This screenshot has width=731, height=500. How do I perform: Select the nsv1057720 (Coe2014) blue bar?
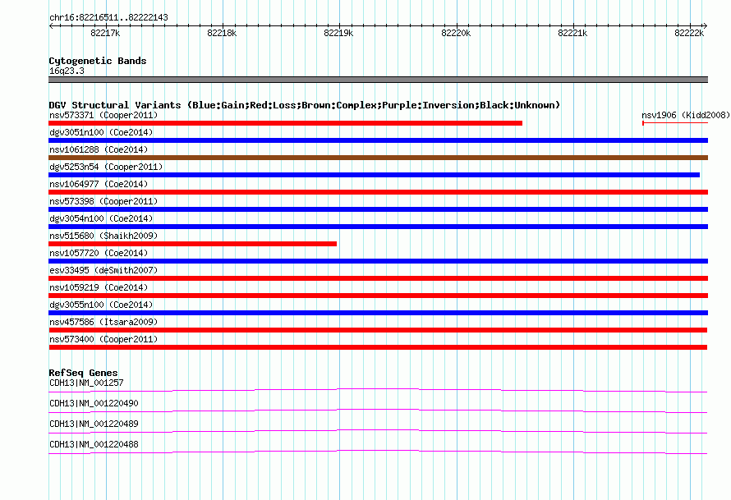click(x=378, y=261)
